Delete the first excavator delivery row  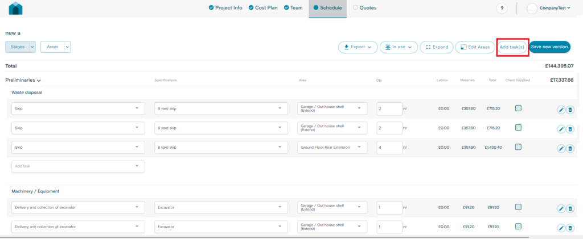(570, 208)
